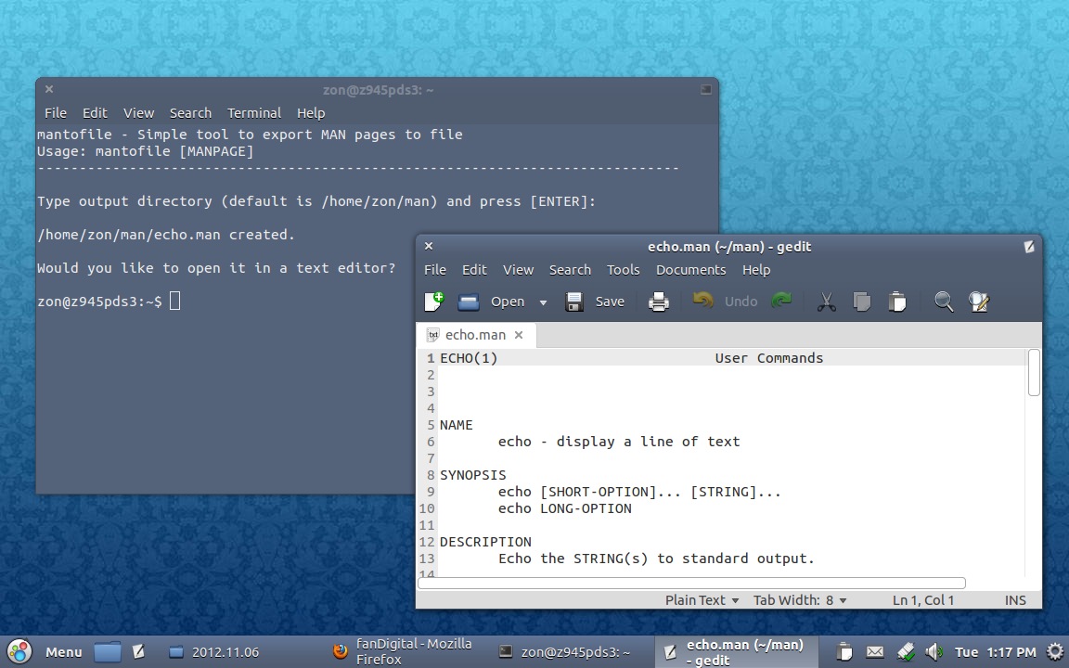Click 'echo LONG-OPTION' line
This screenshot has height=668, width=1069.
tap(564, 508)
